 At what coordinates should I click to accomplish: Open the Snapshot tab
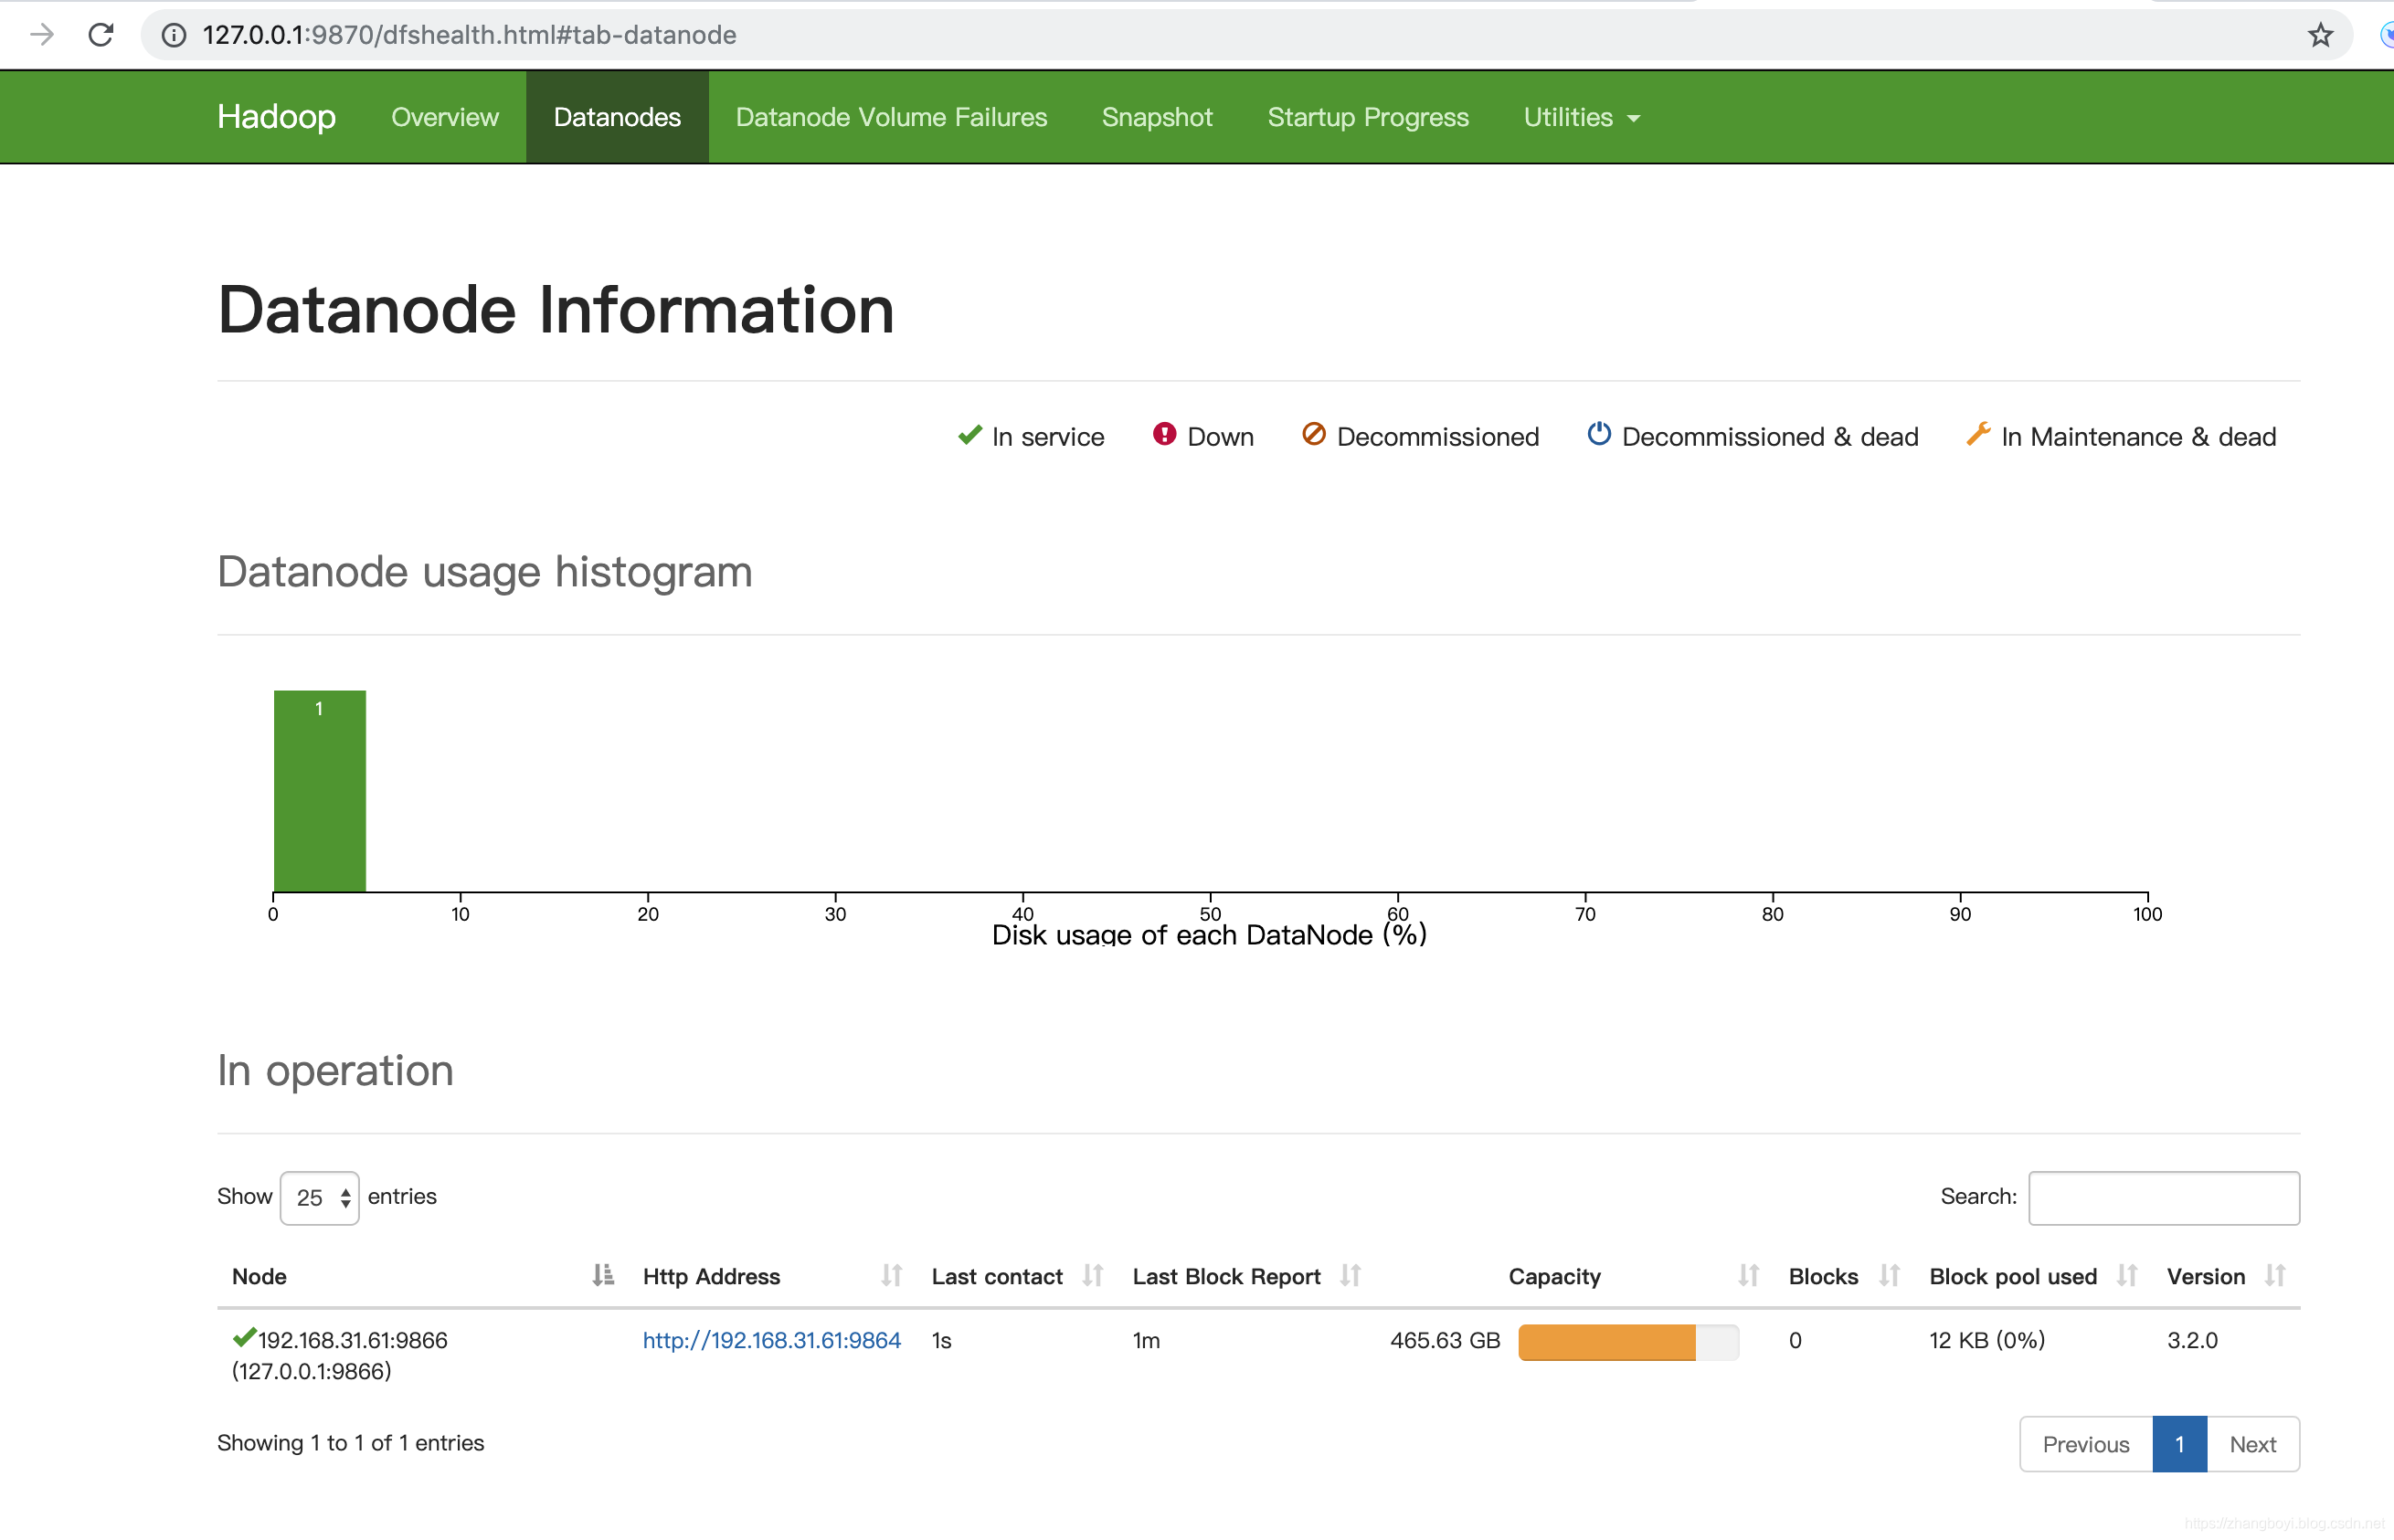(x=1157, y=116)
